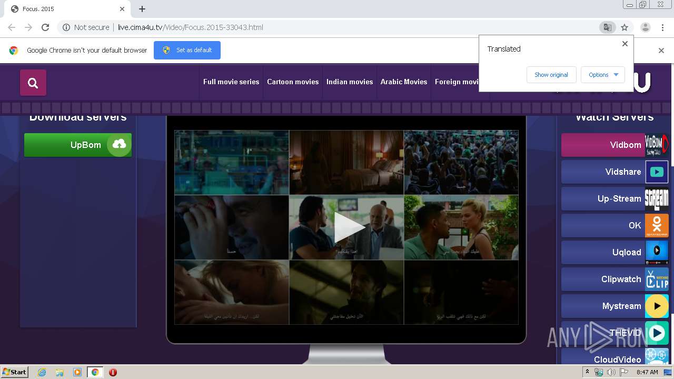Screen dimensions: 674x379
Task: Open the Windows Start menu
Action: click(x=15, y=372)
